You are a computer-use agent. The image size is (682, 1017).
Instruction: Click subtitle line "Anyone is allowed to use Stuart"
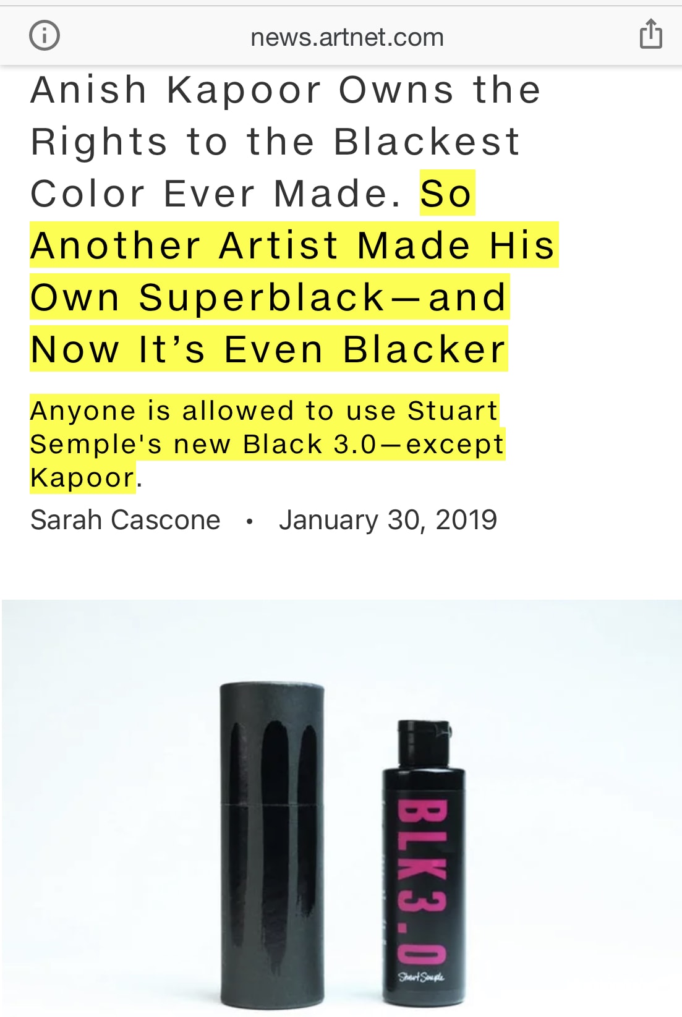264,411
